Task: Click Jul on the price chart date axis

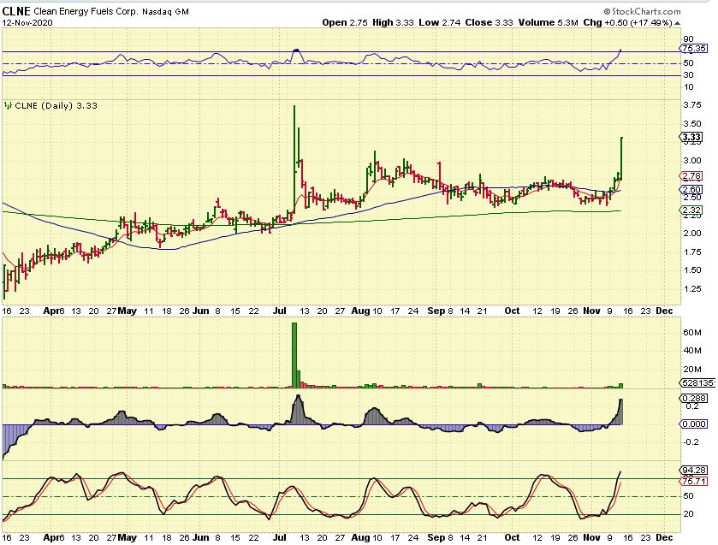Action: (279, 311)
